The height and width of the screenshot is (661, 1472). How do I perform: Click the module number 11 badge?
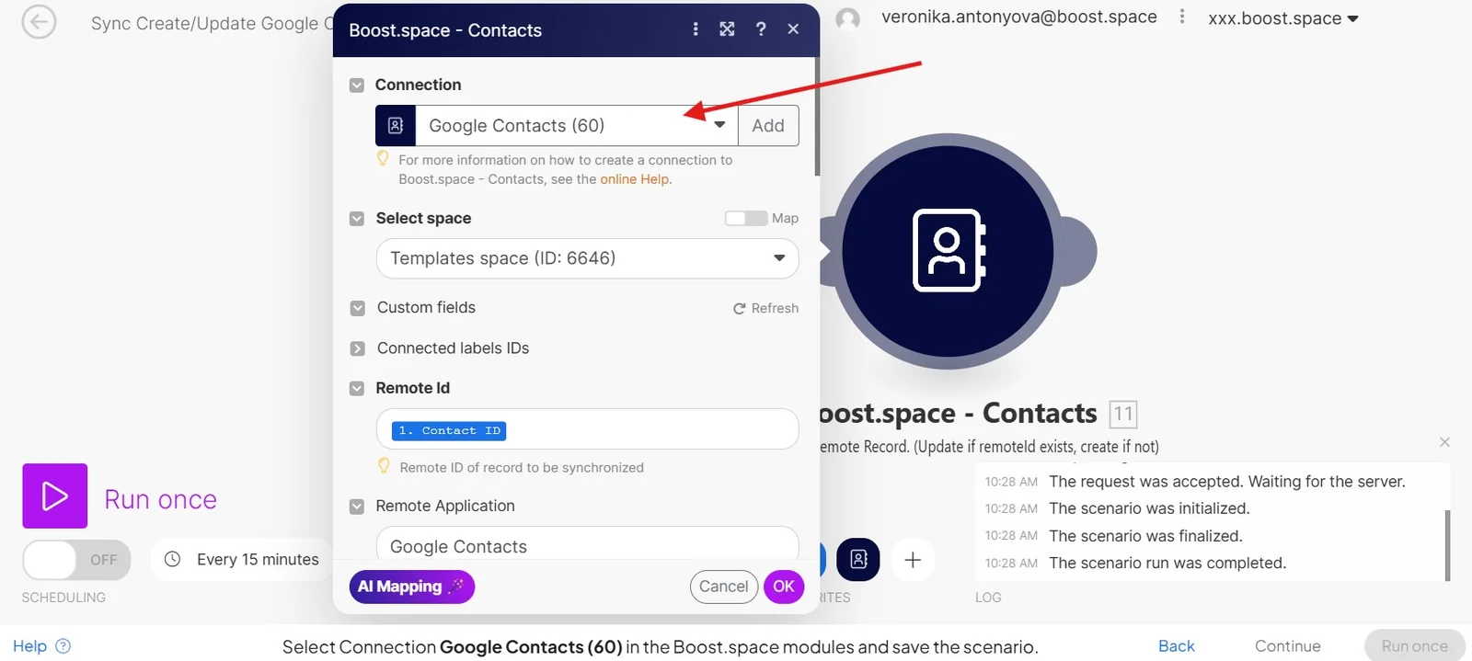coord(1123,415)
